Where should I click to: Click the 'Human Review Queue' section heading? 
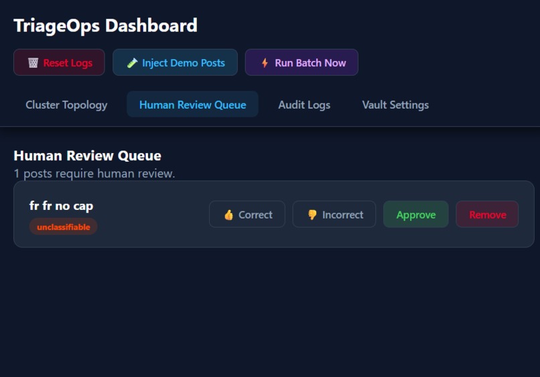(88, 156)
